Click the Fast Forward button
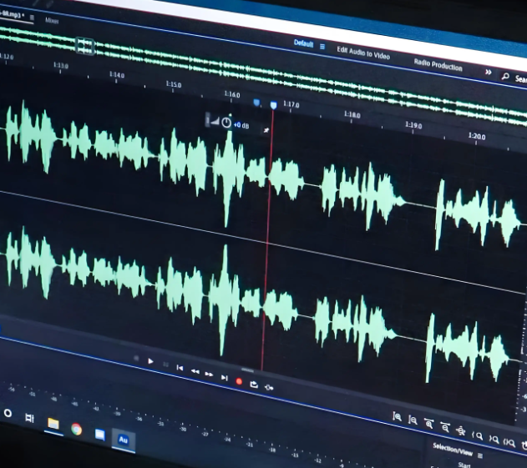This screenshot has height=468, width=527. [209, 375]
